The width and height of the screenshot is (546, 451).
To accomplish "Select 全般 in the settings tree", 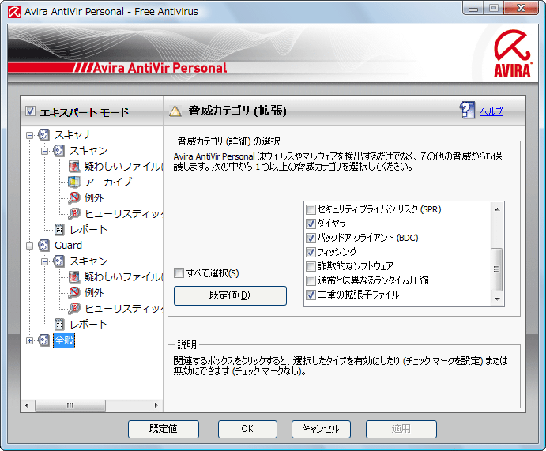I will point(64,340).
